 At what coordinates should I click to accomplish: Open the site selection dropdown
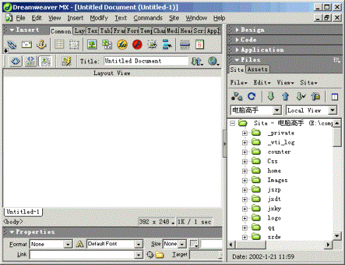coord(276,110)
